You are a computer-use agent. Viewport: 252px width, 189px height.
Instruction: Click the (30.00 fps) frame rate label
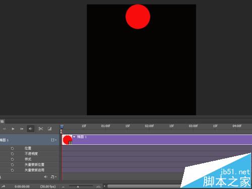[48, 186]
